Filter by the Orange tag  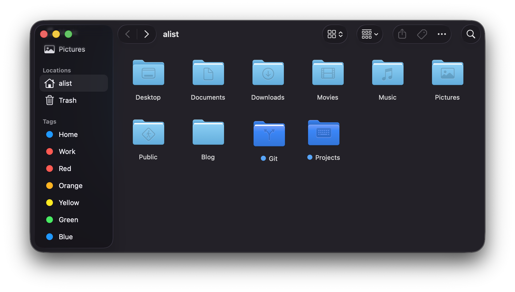click(x=71, y=186)
